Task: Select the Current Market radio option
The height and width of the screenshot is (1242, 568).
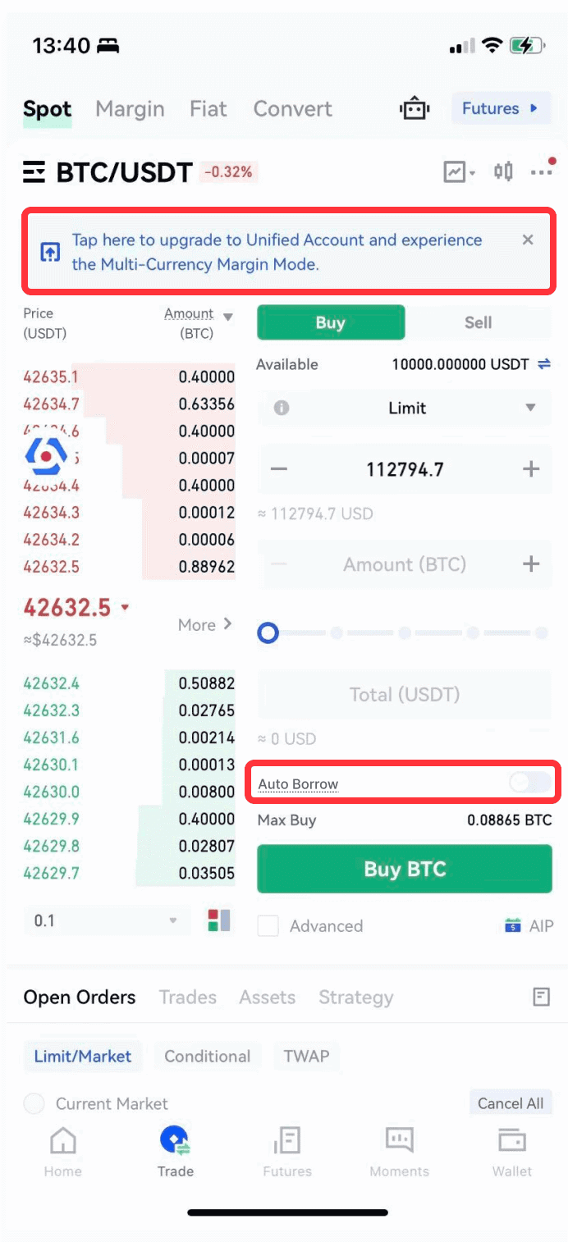Action: [34, 1103]
